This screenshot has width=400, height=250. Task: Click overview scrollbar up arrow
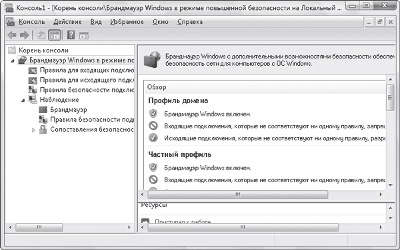390,80
